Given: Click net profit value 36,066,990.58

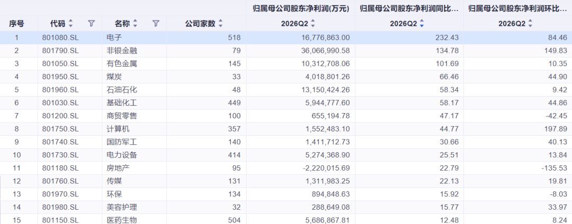Looking at the screenshot, I should 326,51.
